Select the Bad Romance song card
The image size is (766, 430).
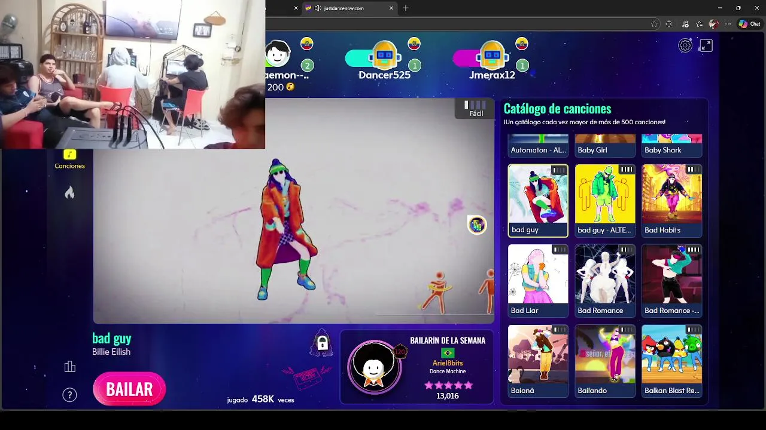[x=604, y=281]
